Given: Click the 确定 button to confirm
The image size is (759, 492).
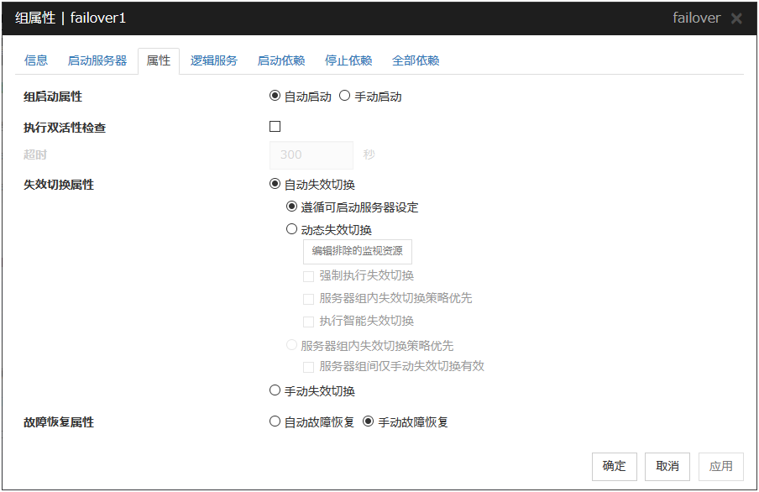Looking at the screenshot, I should 614,466.
